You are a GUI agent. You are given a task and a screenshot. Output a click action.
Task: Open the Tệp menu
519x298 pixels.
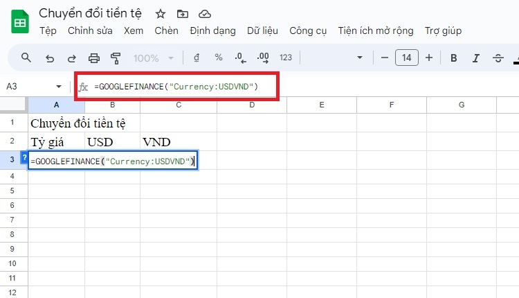pyautogui.click(x=48, y=30)
